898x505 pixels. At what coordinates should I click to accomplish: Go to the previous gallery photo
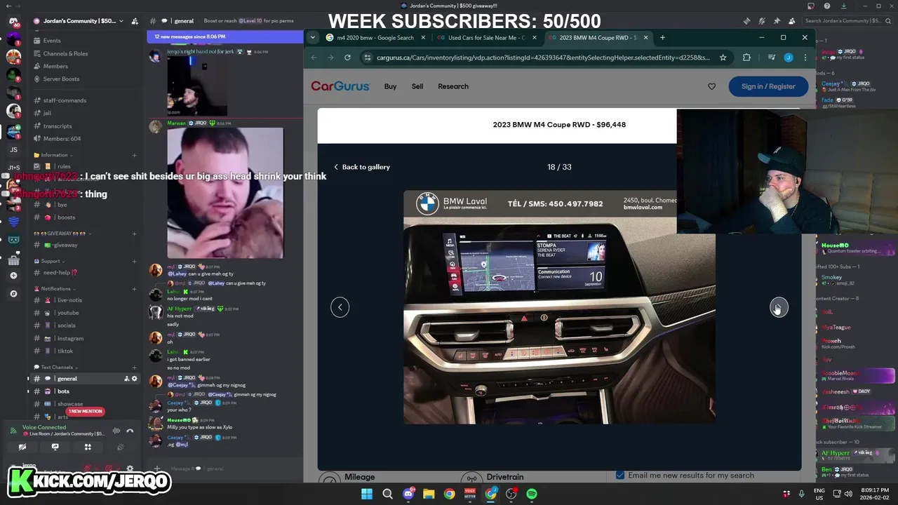[x=340, y=307]
